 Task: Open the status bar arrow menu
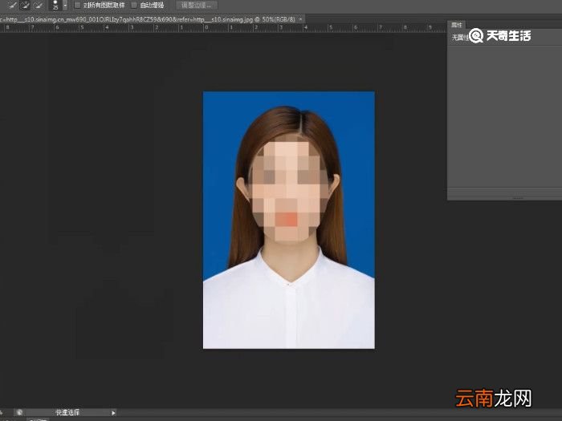pyautogui.click(x=114, y=413)
